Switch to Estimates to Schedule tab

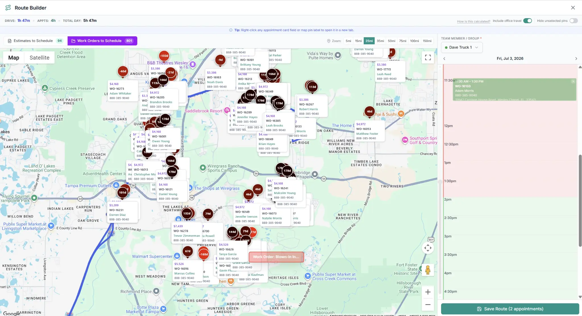36,41
